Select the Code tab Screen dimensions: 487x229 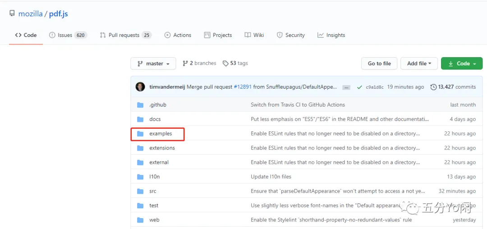coord(26,35)
